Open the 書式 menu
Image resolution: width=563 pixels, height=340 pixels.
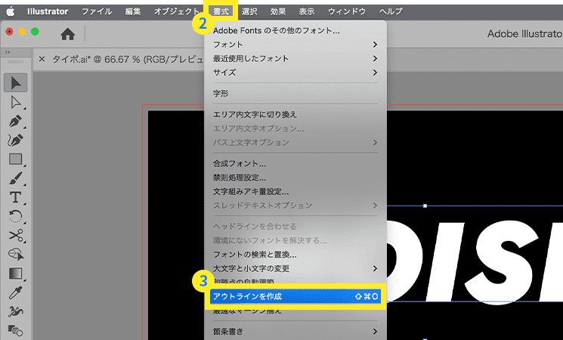point(221,11)
